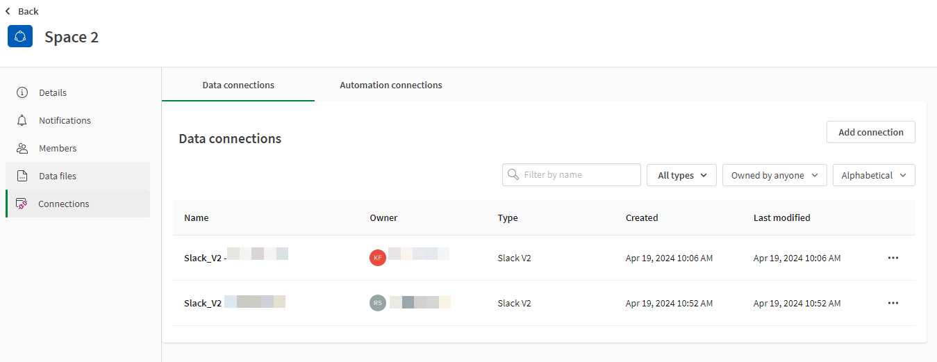Click the Space 2 title text
The height and width of the screenshot is (362, 937).
pos(72,37)
